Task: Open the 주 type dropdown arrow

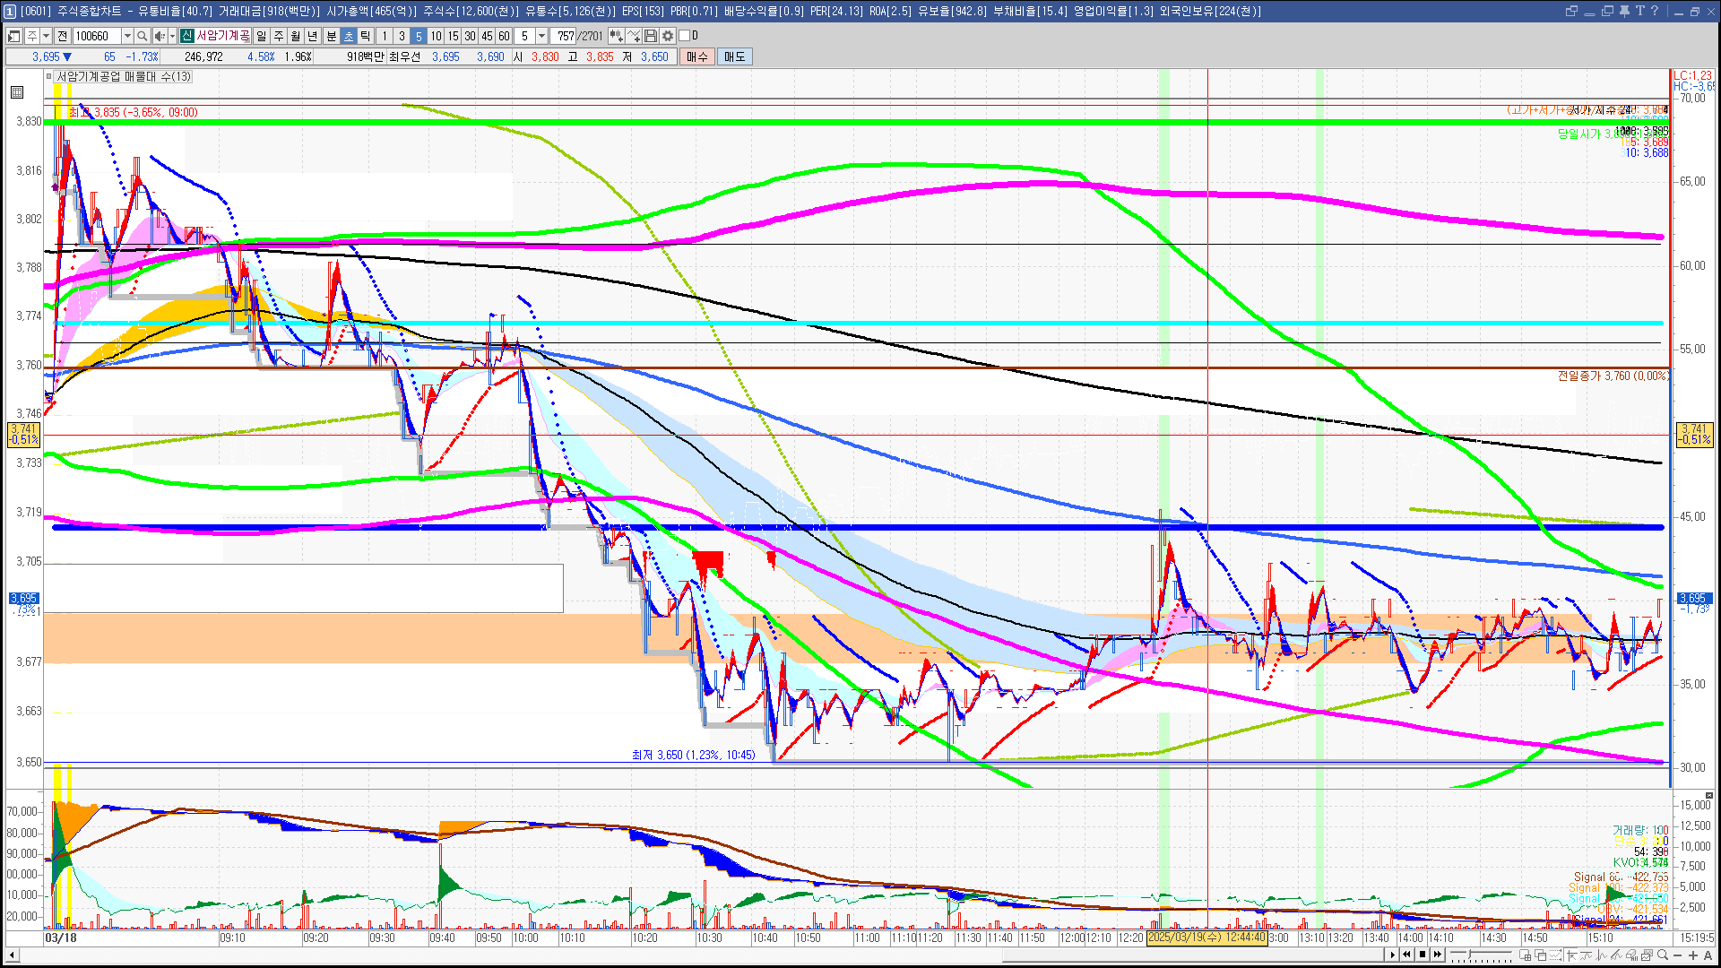Action: [46, 36]
